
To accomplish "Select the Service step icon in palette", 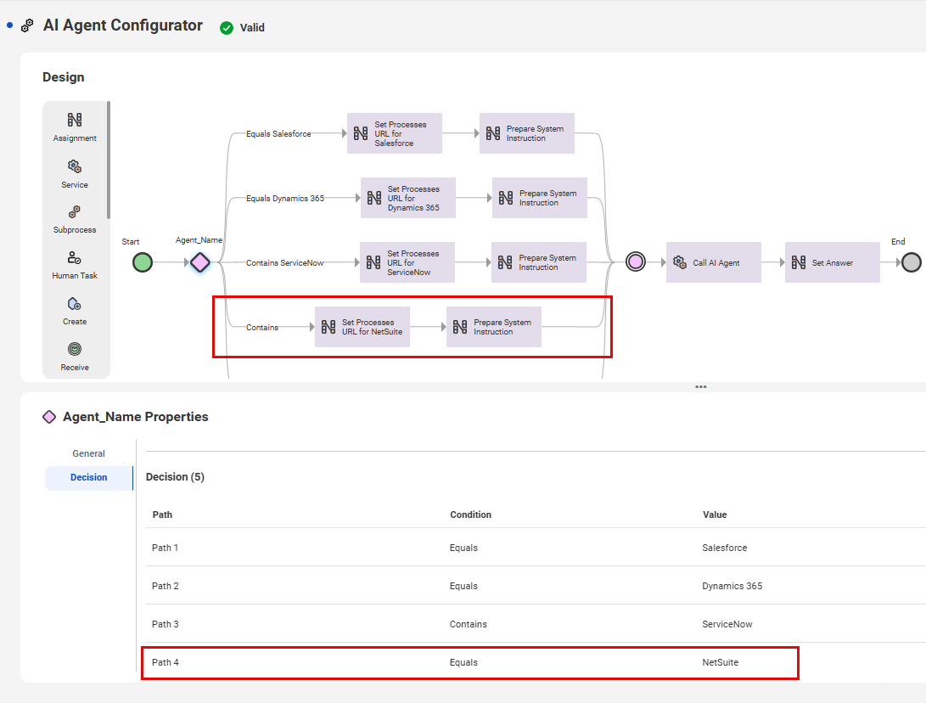I will tap(75, 166).
